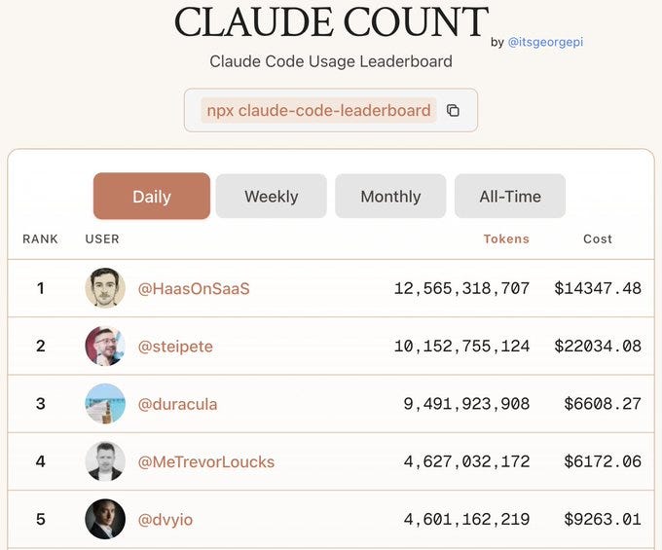
Task: Switch to the Daily tab
Action: click(152, 196)
